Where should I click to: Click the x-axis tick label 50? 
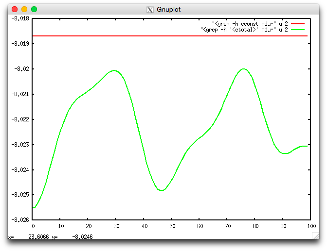coord(171,226)
